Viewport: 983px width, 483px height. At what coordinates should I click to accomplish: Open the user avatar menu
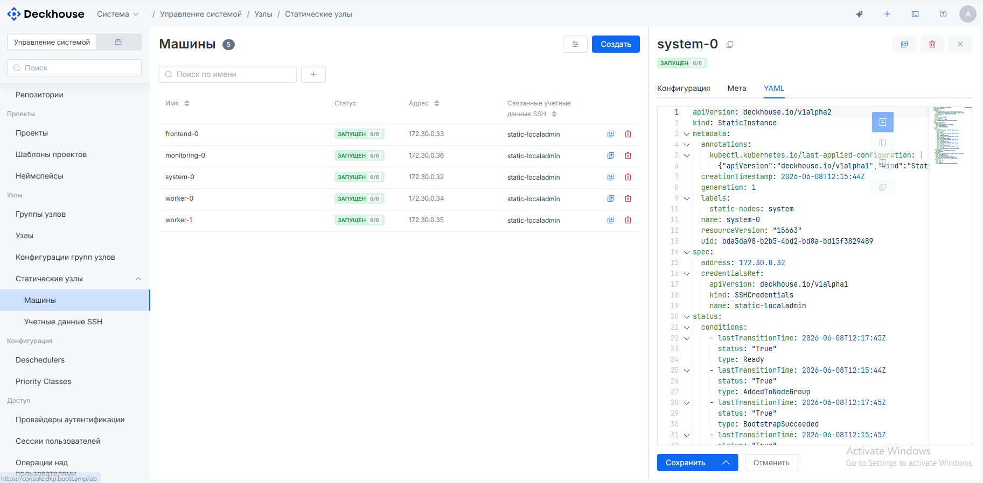coord(968,14)
